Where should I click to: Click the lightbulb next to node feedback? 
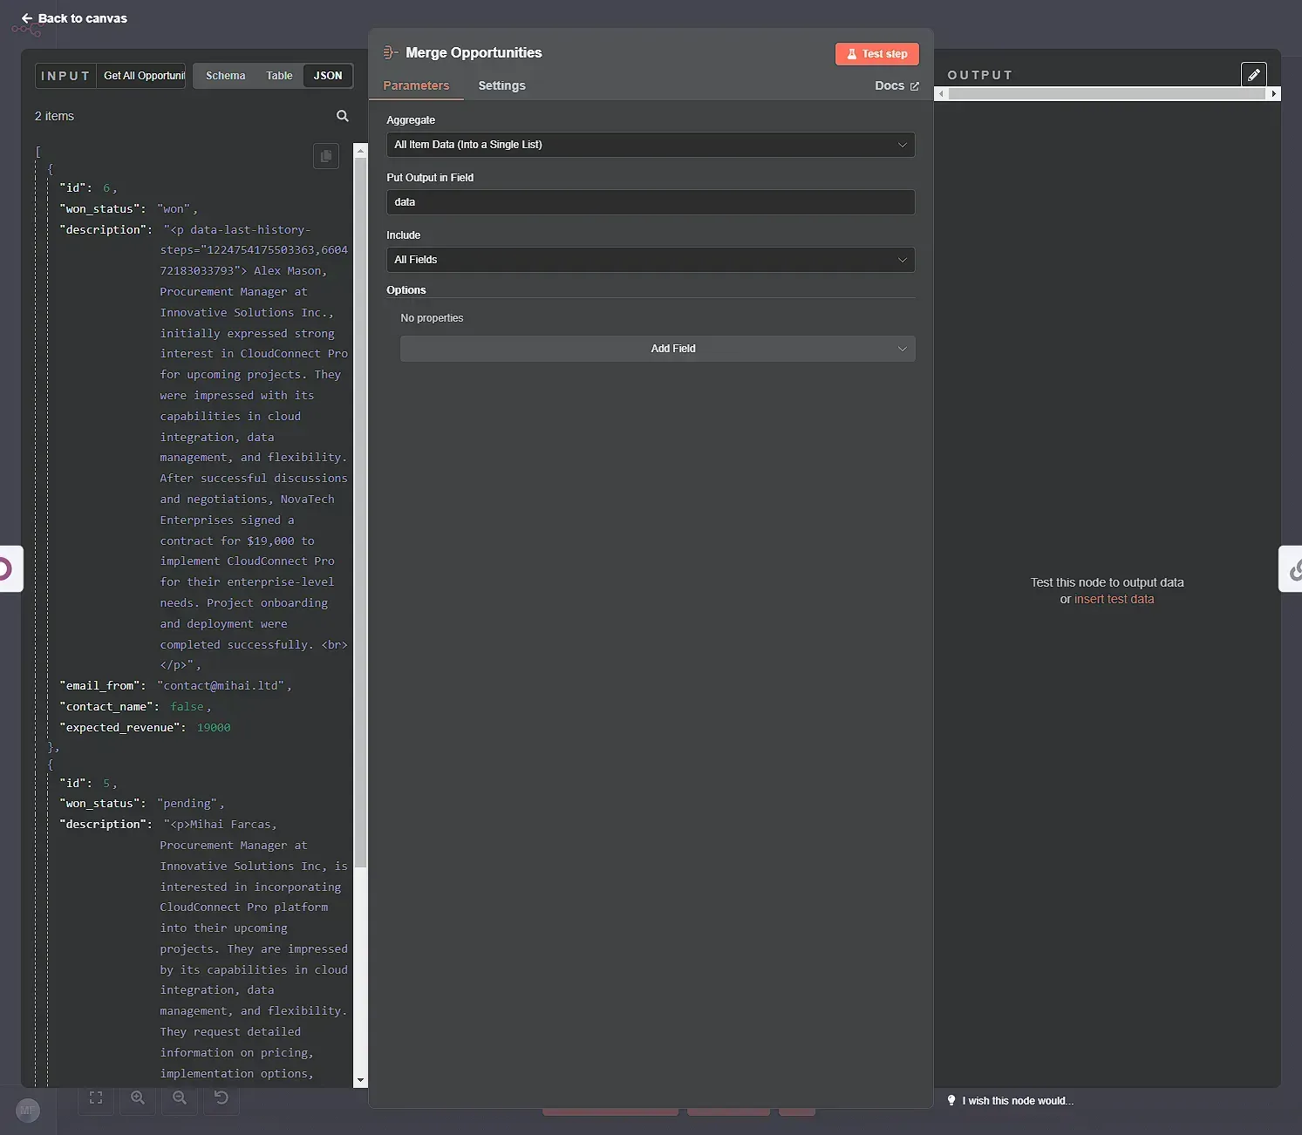pos(951,1100)
